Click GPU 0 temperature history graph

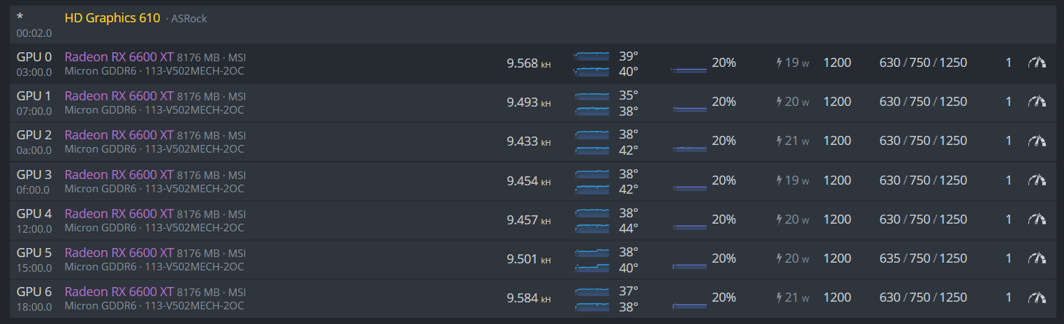click(591, 63)
